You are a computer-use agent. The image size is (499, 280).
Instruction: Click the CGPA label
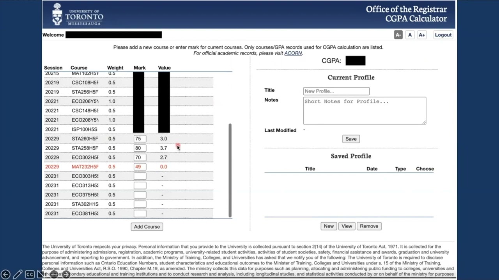coord(331,61)
